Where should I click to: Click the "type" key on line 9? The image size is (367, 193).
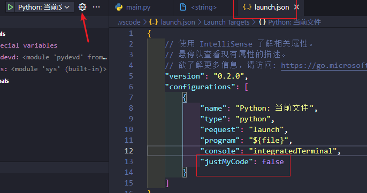click(213, 119)
